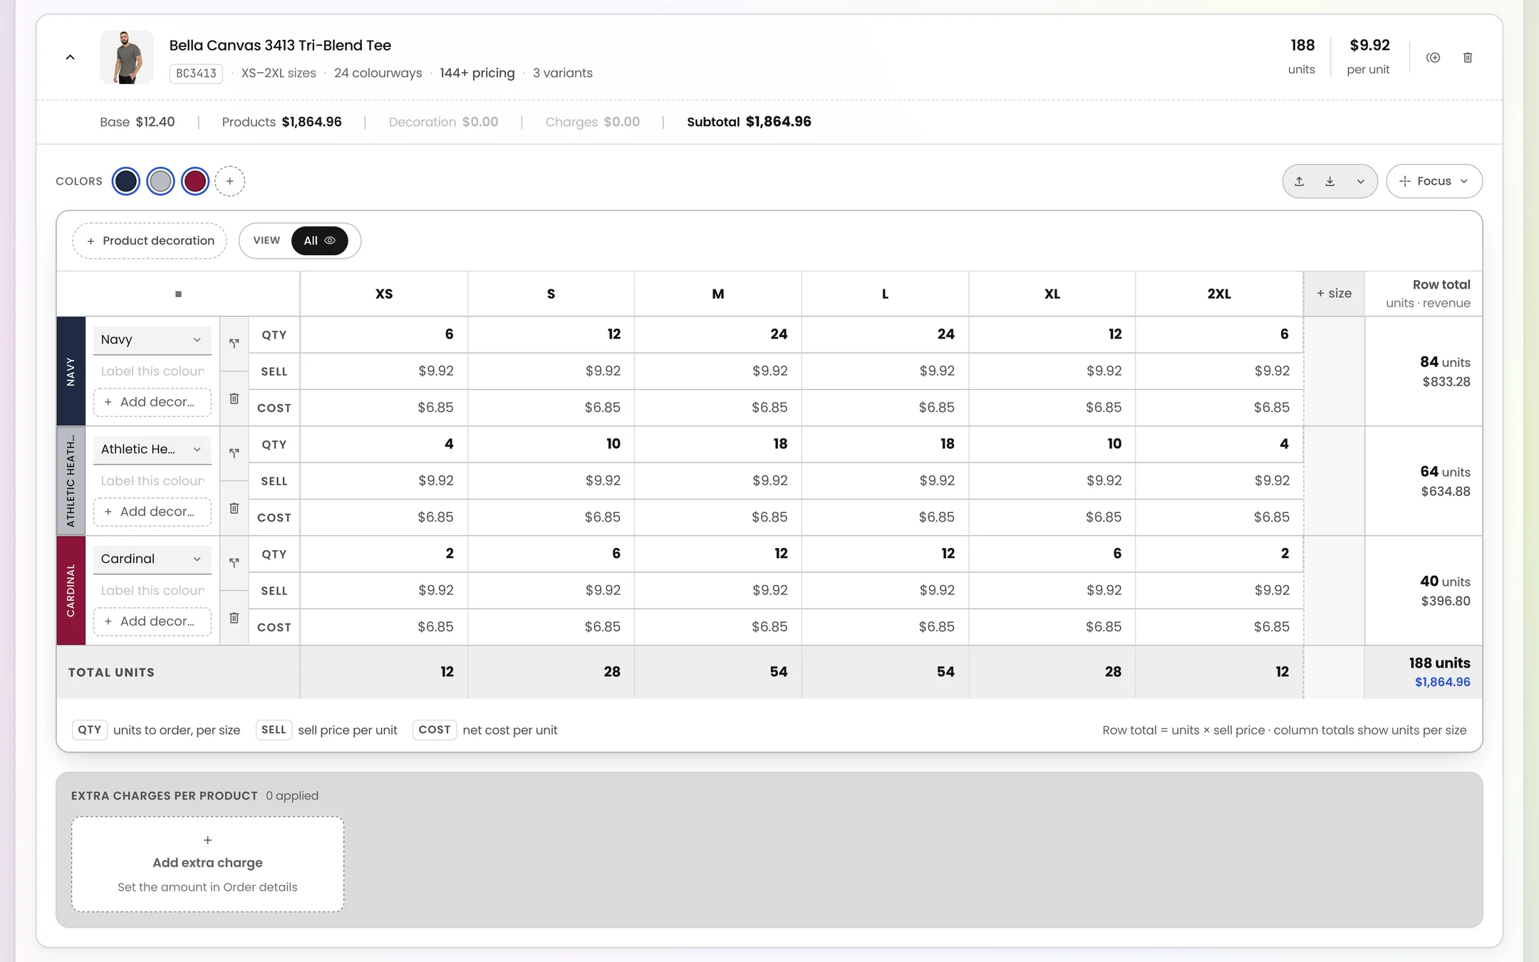Screen dimensions: 1539x962
Task: Click the download arrow icon in toolbar
Action: pos(1330,181)
